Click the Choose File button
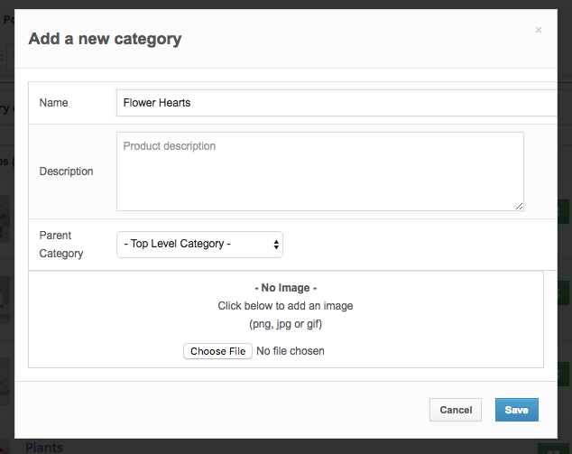This screenshot has width=572, height=454. [x=217, y=351]
